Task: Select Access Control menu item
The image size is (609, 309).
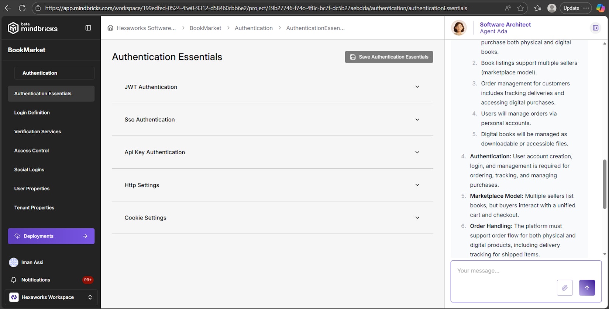Action: click(31, 151)
